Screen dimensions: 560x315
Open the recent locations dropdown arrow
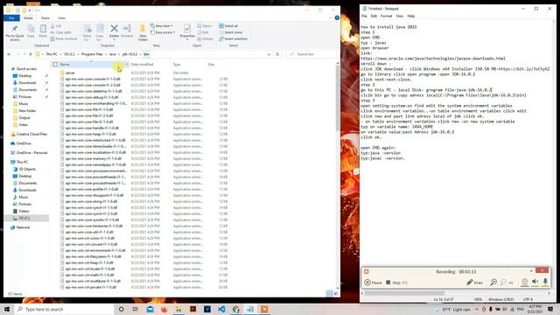[24, 54]
